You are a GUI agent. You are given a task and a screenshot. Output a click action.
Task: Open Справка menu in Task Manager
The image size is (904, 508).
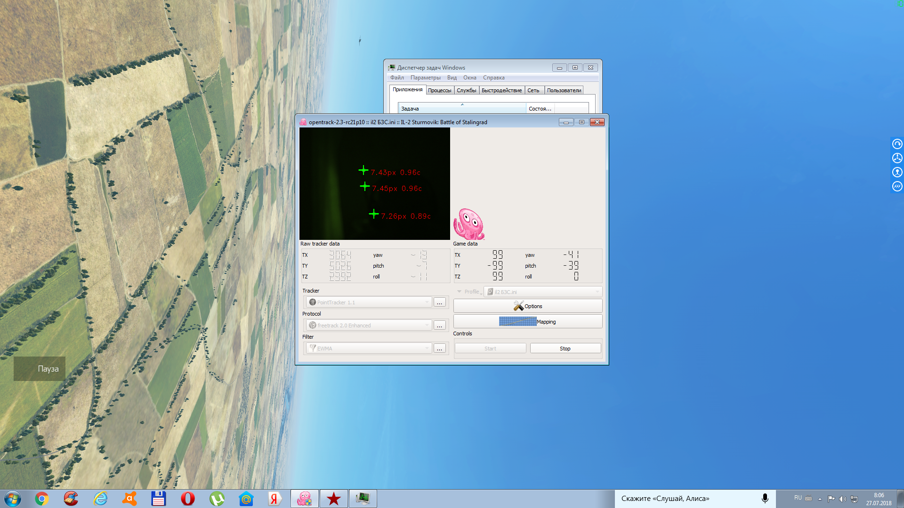494,78
